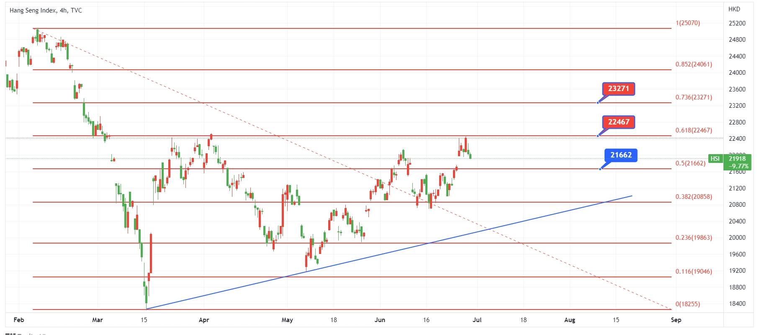Screen dimensions: 759x335
Task: Click the Jun label on the time axis
Action: 380,320
